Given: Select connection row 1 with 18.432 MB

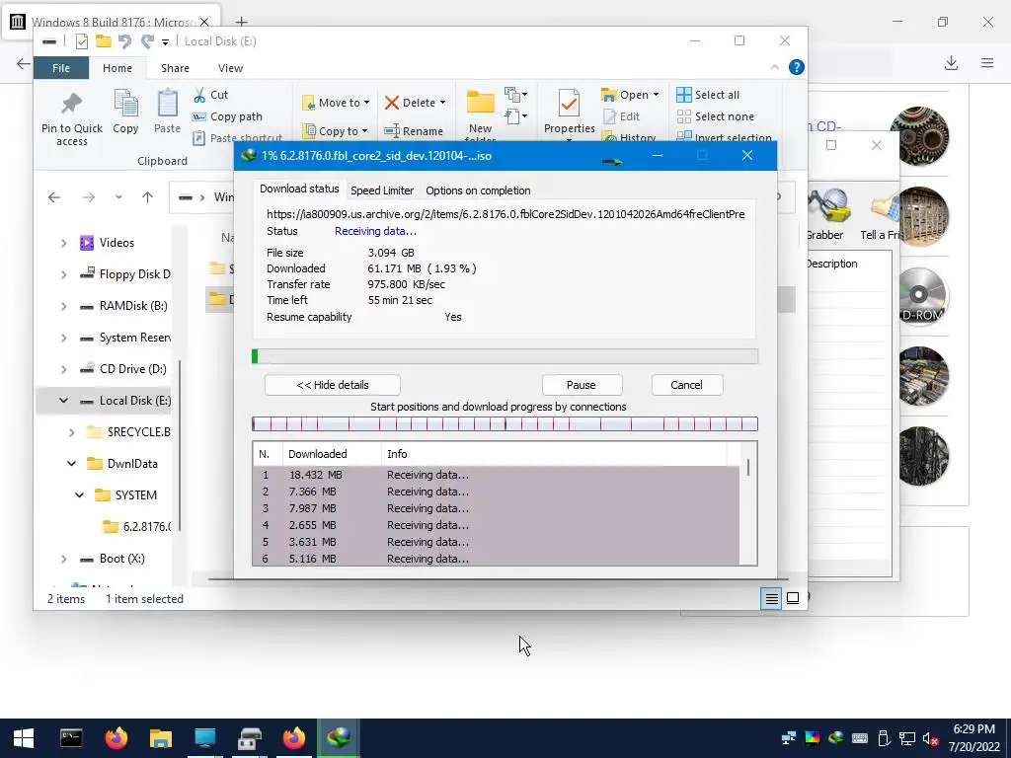Looking at the screenshot, I should point(496,475).
